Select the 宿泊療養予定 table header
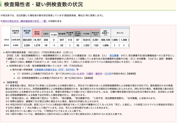Viewport: 177px width, 123px height. pos(70,34)
